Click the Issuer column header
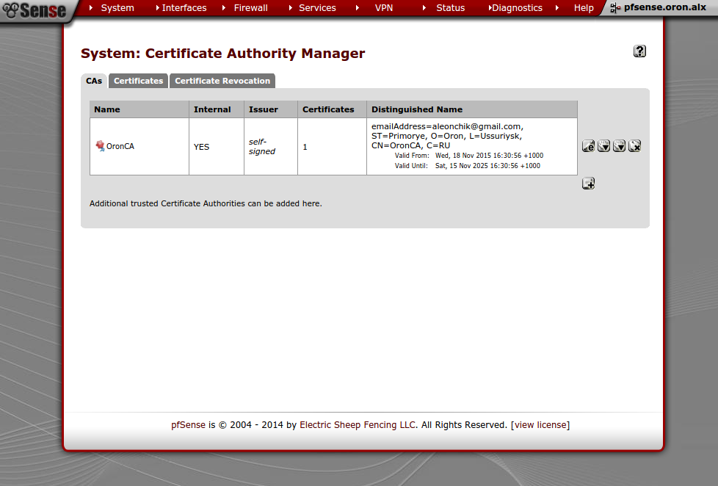Screen dimensions: 718x486 coord(271,109)
